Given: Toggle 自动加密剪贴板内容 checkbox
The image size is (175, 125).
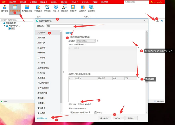Looking at the screenshot, I should tap(70, 108).
